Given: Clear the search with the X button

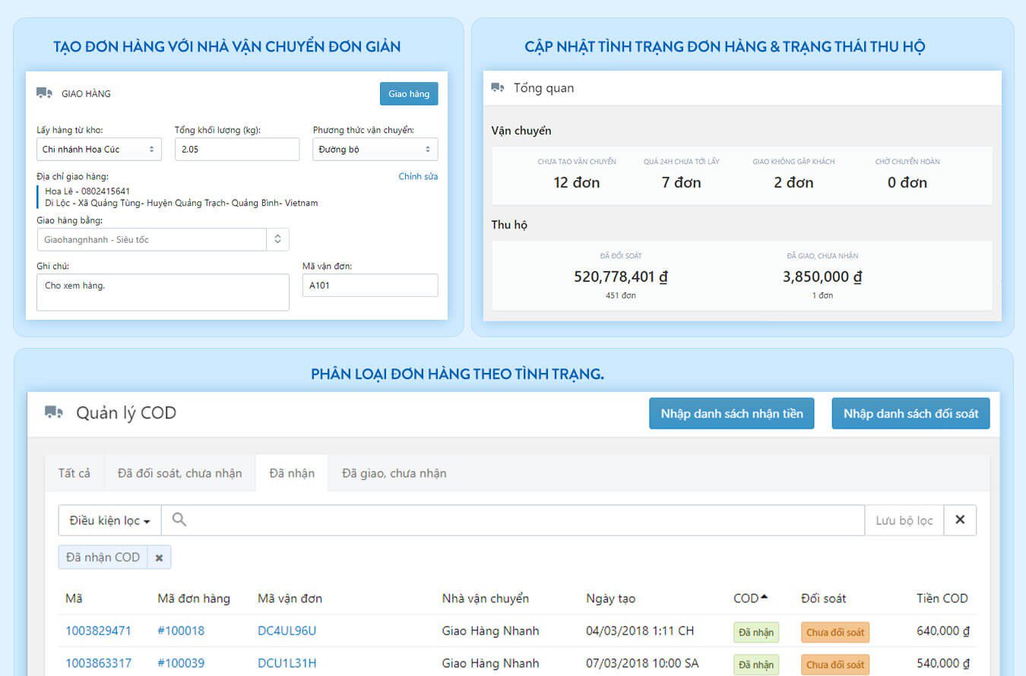Looking at the screenshot, I should point(960,520).
